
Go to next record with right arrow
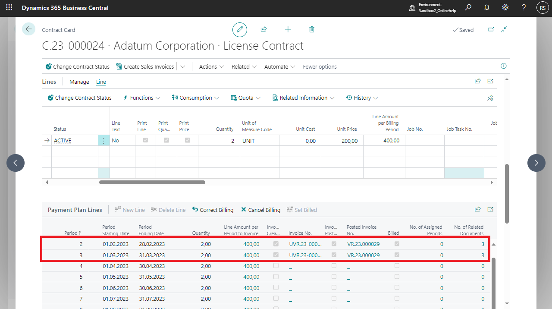pyautogui.click(x=536, y=163)
